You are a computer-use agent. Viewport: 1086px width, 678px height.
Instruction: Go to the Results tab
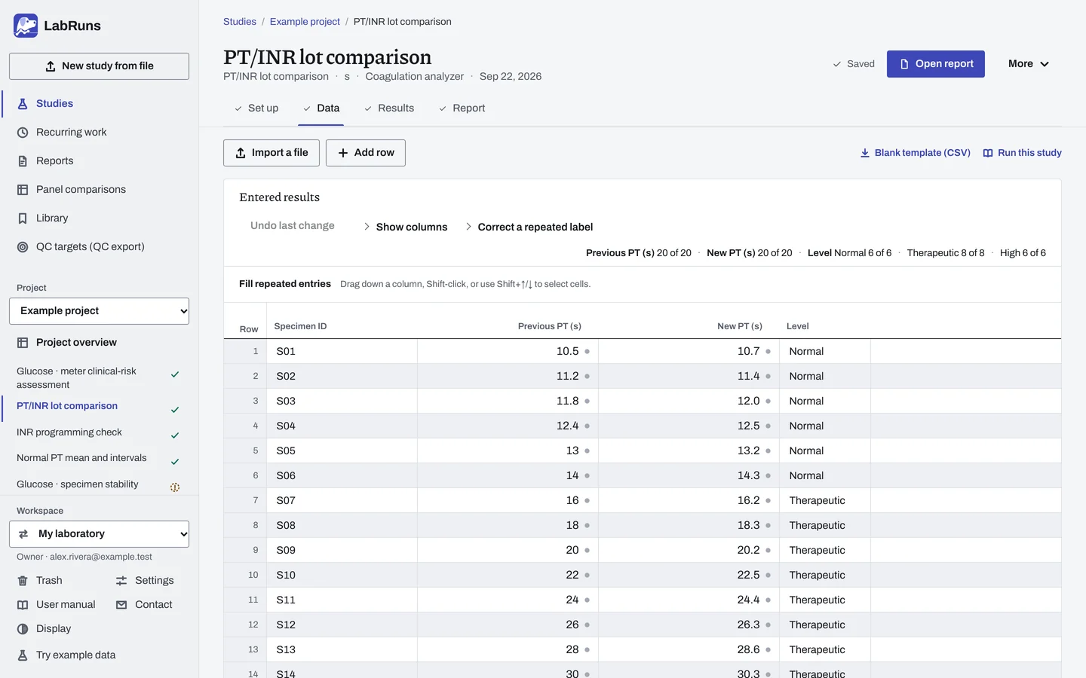[389, 108]
